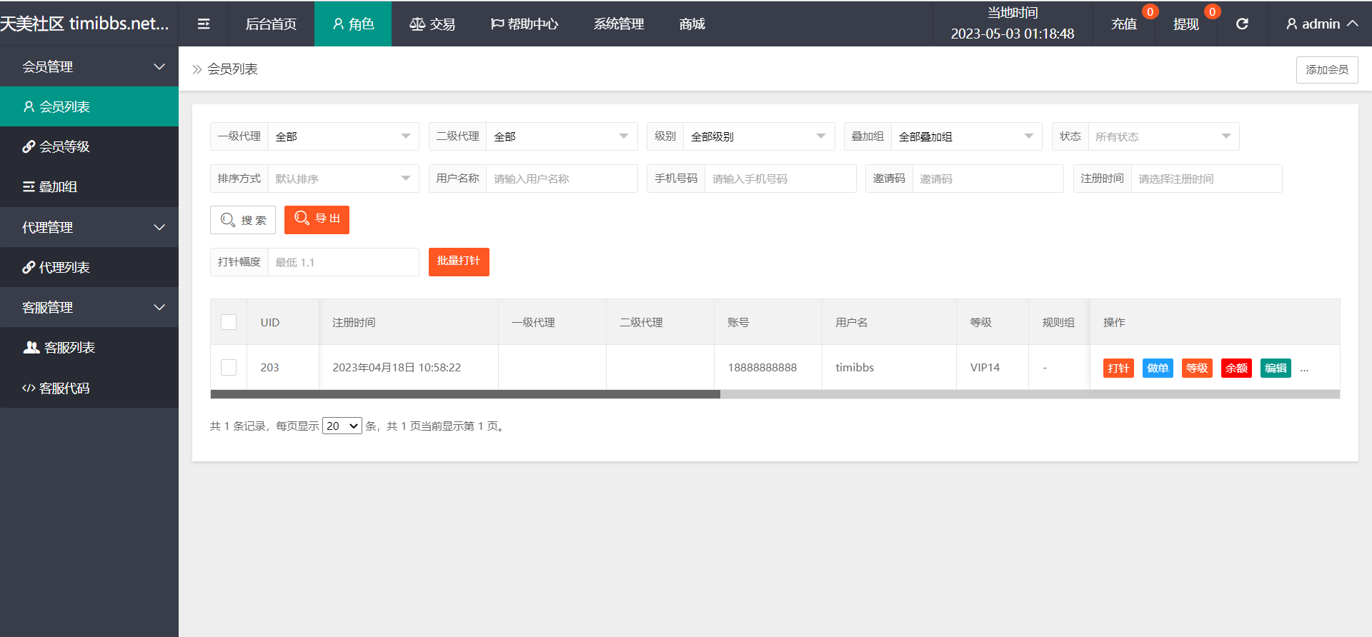Image resolution: width=1372 pixels, height=637 pixels.
Task: Focus the 用户名称 input field
Action: (x=562, y=179)
